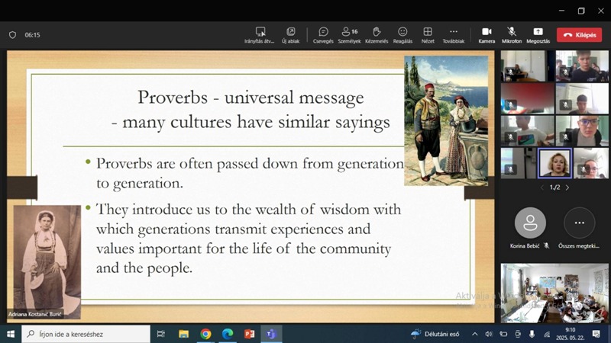
Task: Open the Csevegés chat panel
Action: tap(323, 32)
